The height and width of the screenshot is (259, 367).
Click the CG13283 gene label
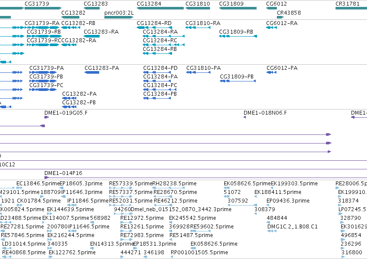click(x=96, y=4)
